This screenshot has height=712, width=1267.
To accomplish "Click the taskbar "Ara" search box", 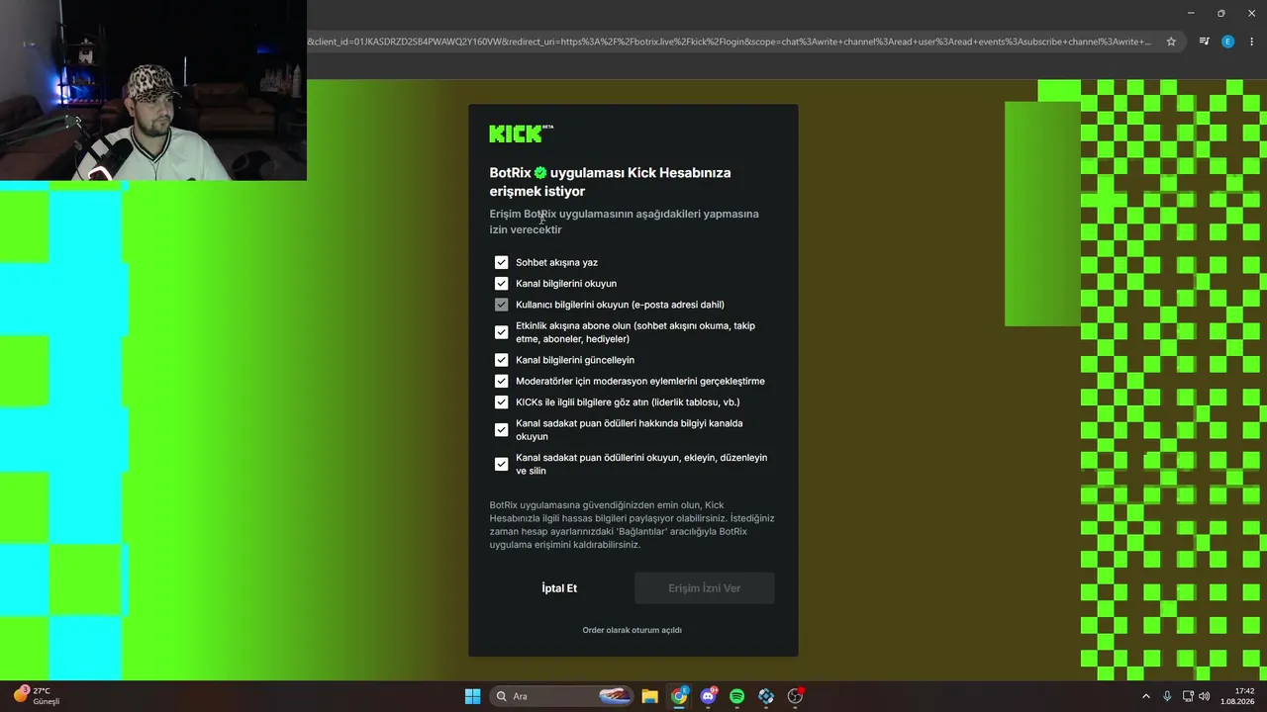I will (x=562, y=696).
